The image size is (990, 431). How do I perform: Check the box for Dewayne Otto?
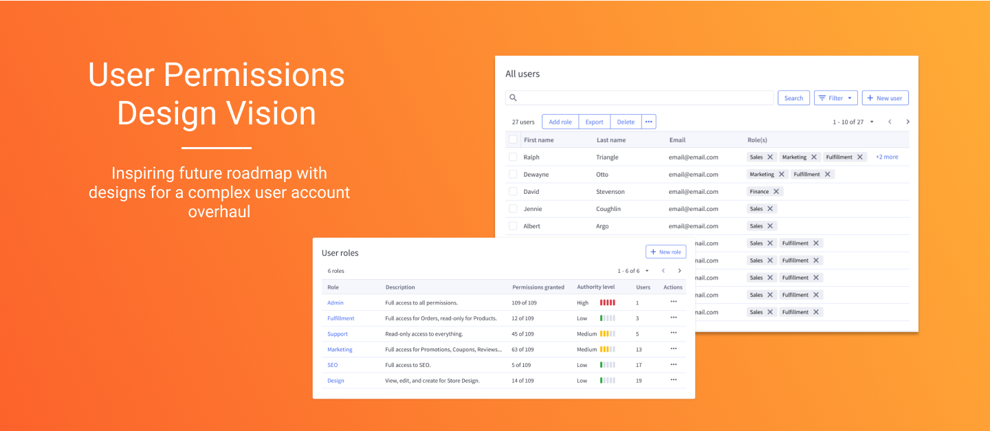pos(513,174)
